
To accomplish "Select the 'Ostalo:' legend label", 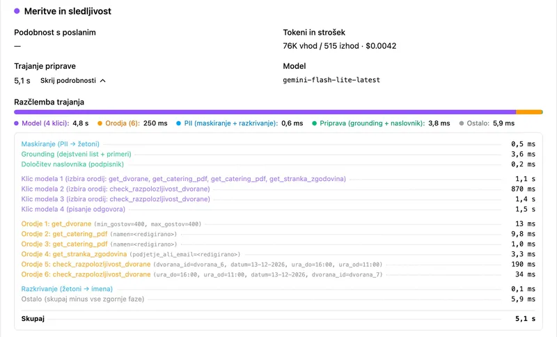I will (478, 123).
